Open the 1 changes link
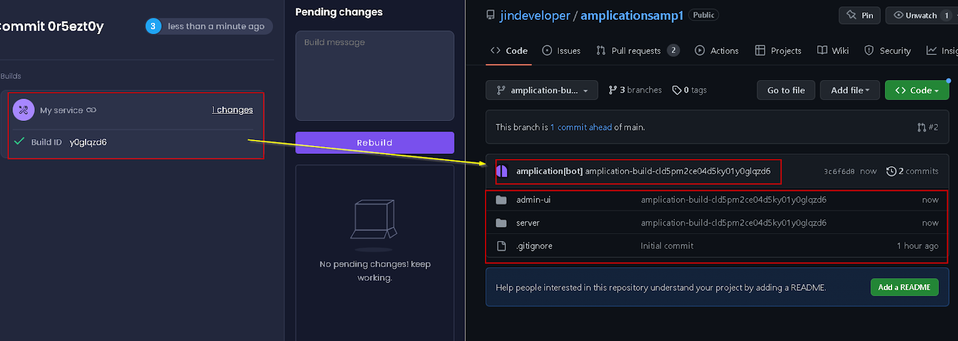This screenshot has width=958, height=341. click(232, 109)
